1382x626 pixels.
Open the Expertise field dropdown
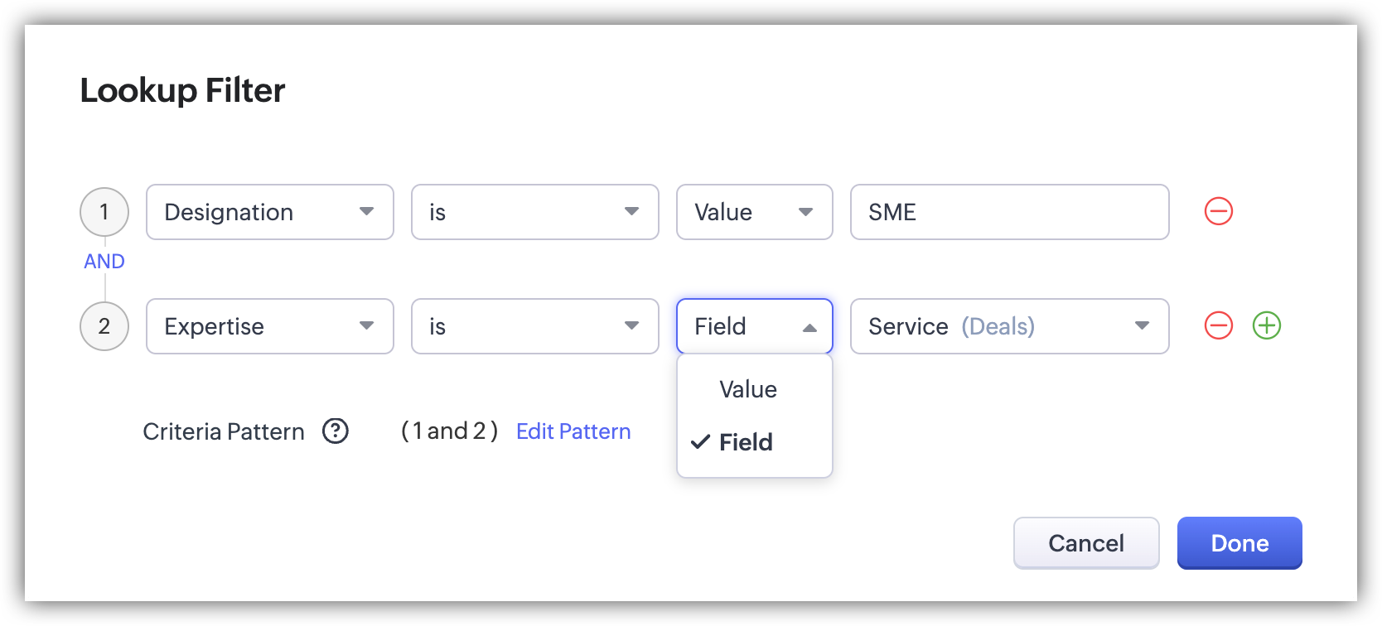click(269, 326)
